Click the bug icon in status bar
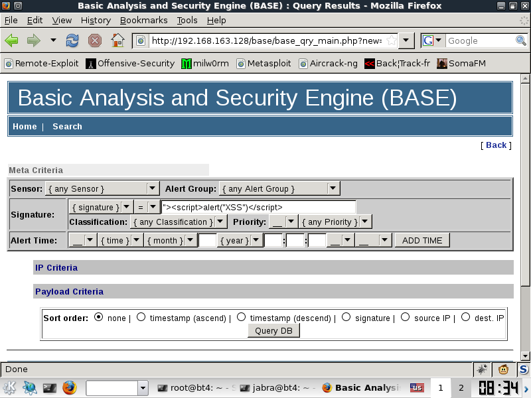The width and height of the screenshot is (531, 398). click(482, 369)
